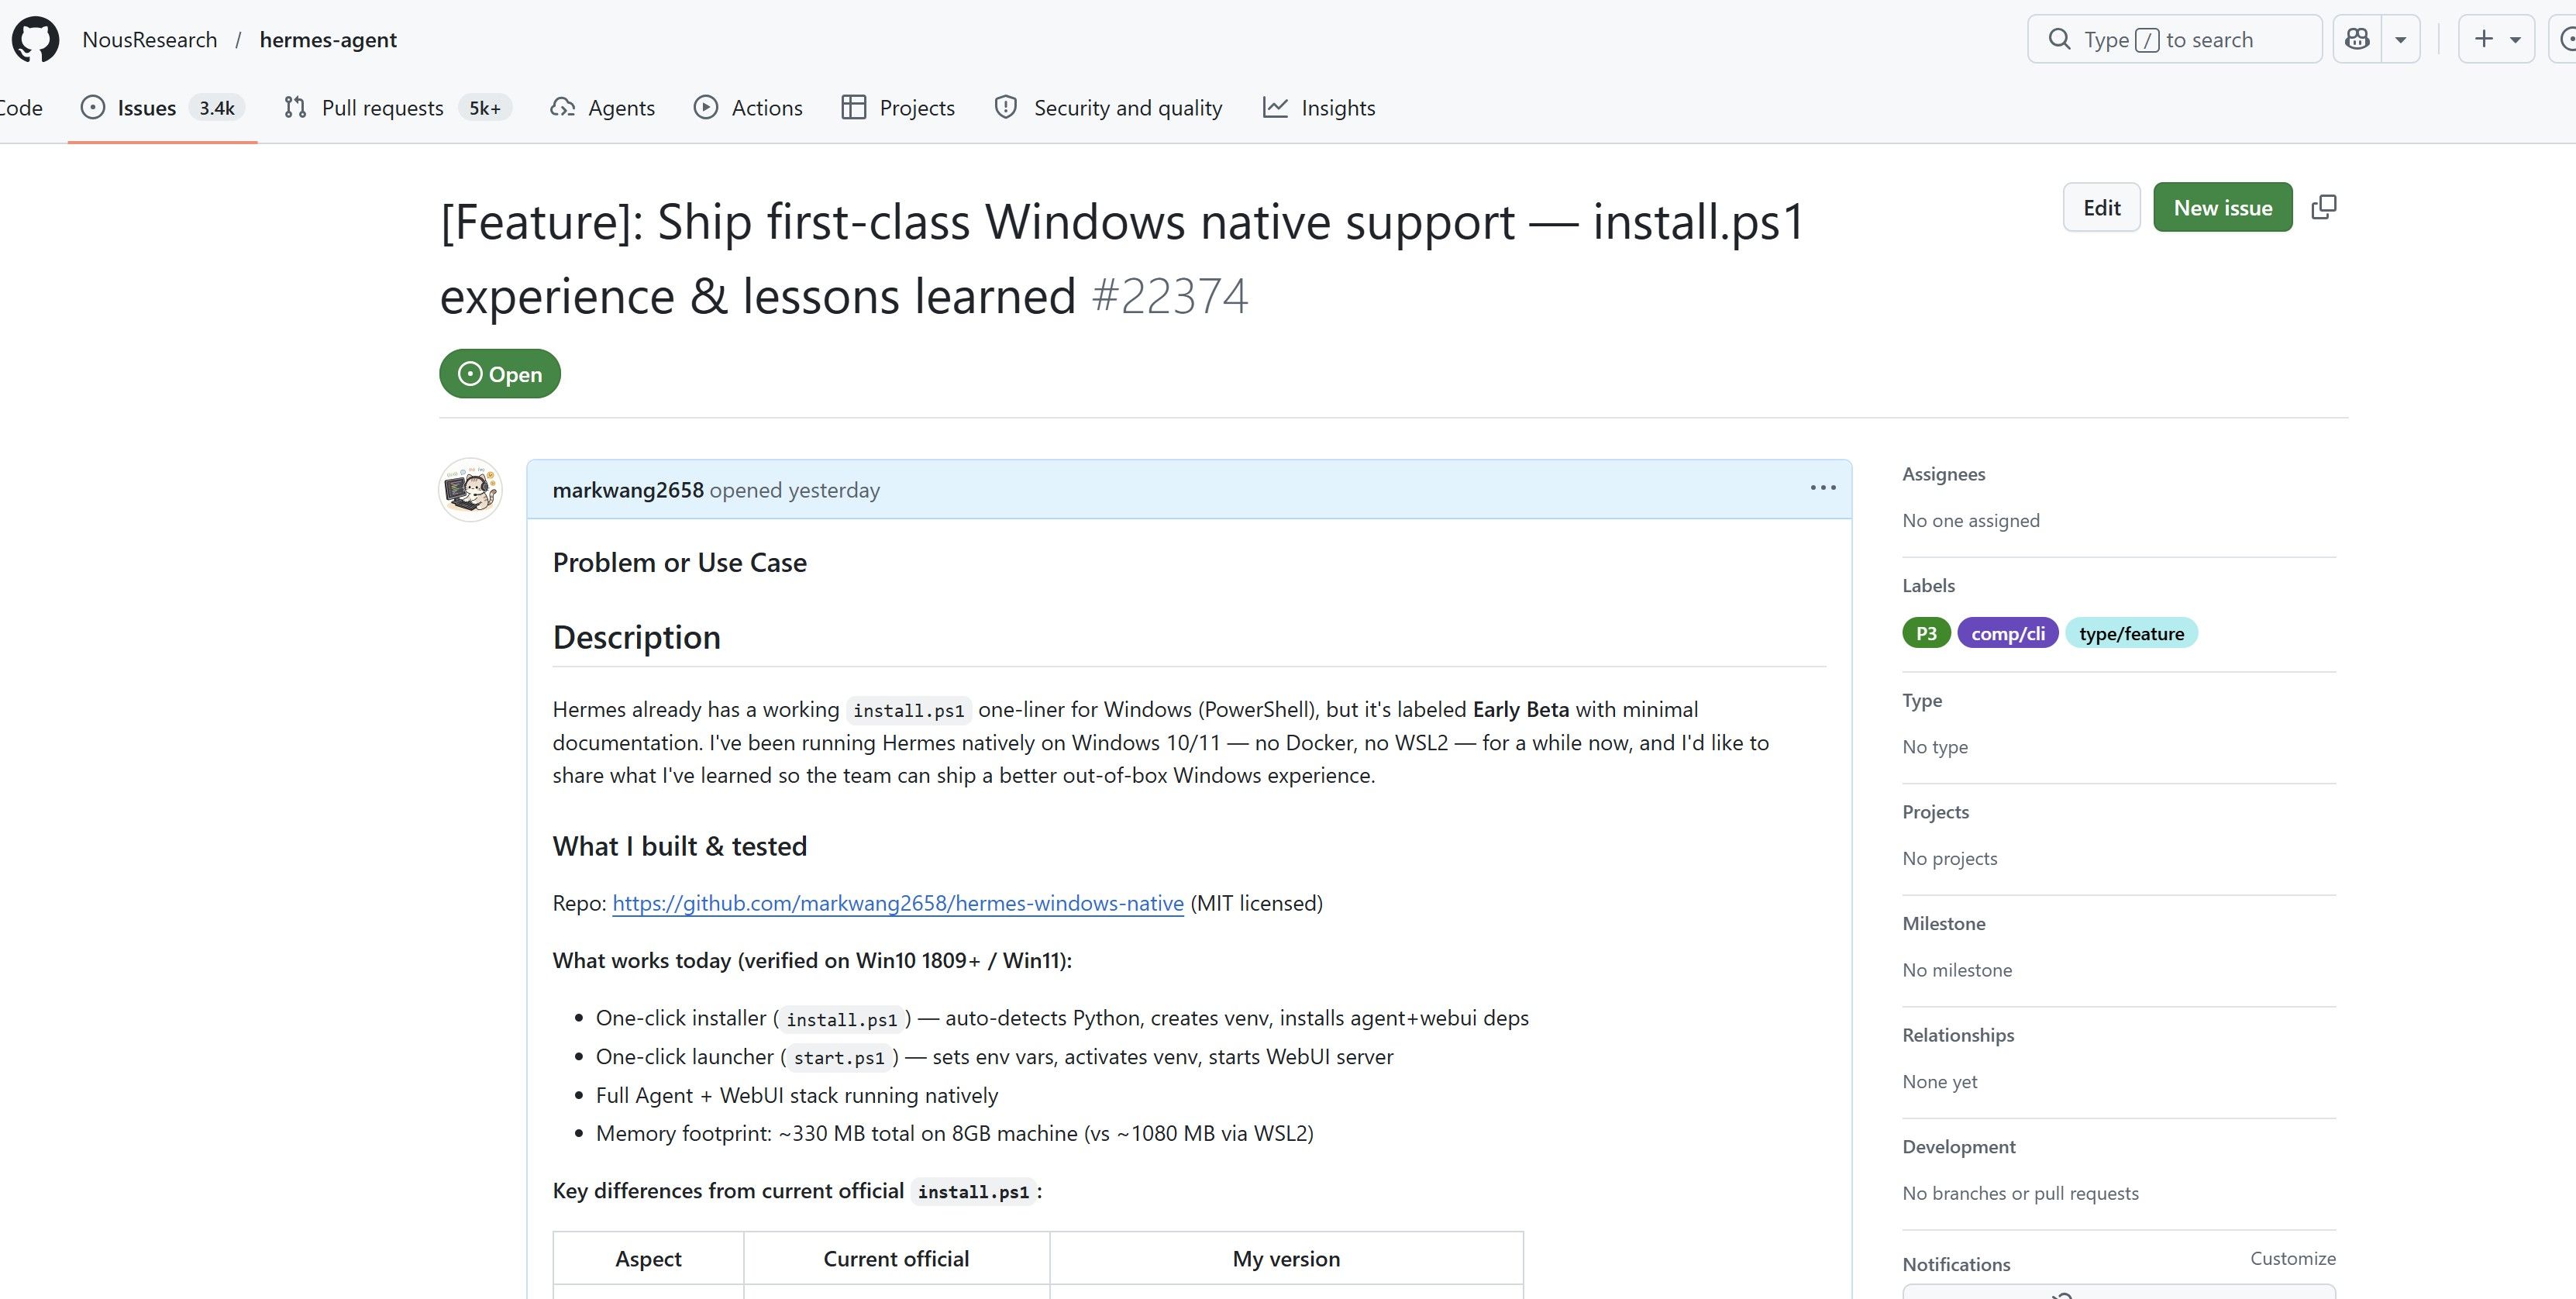Click the Issues count badge 3.4k
Image resolution: width=2576 pixels, height=1299 pixels.
(216, 108)
